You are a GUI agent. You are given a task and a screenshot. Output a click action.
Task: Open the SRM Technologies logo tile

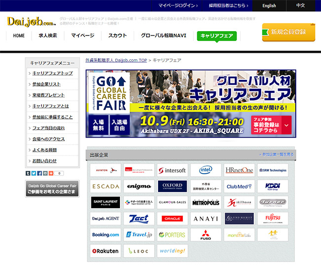(x=273, y=170)
